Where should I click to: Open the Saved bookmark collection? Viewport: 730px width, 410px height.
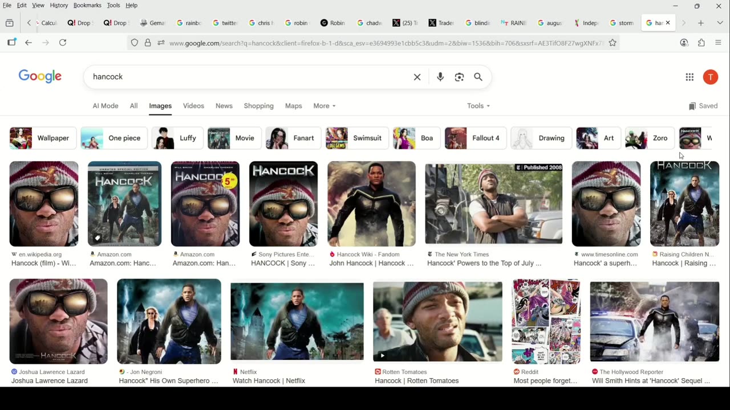[x=703, y=106]
